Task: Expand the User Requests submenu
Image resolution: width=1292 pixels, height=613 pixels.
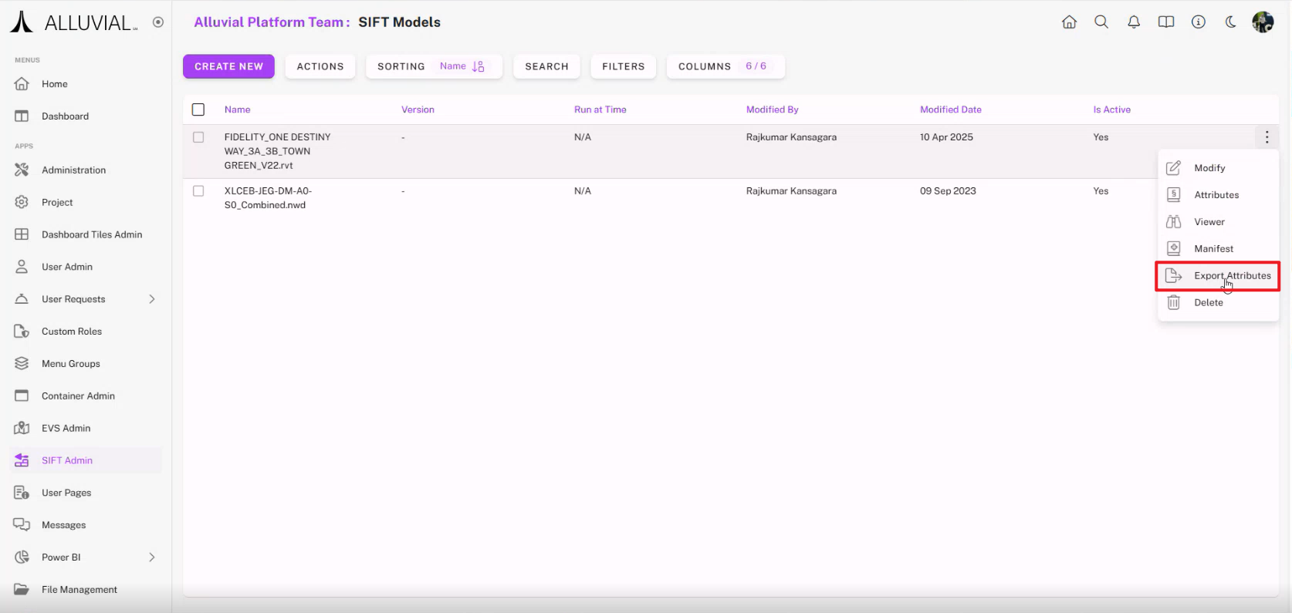Action: click(152, 299)
